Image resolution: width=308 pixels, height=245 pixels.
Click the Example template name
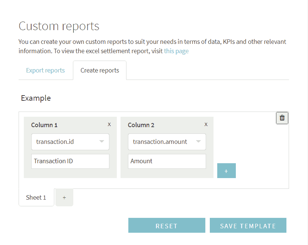click(36, 98)
